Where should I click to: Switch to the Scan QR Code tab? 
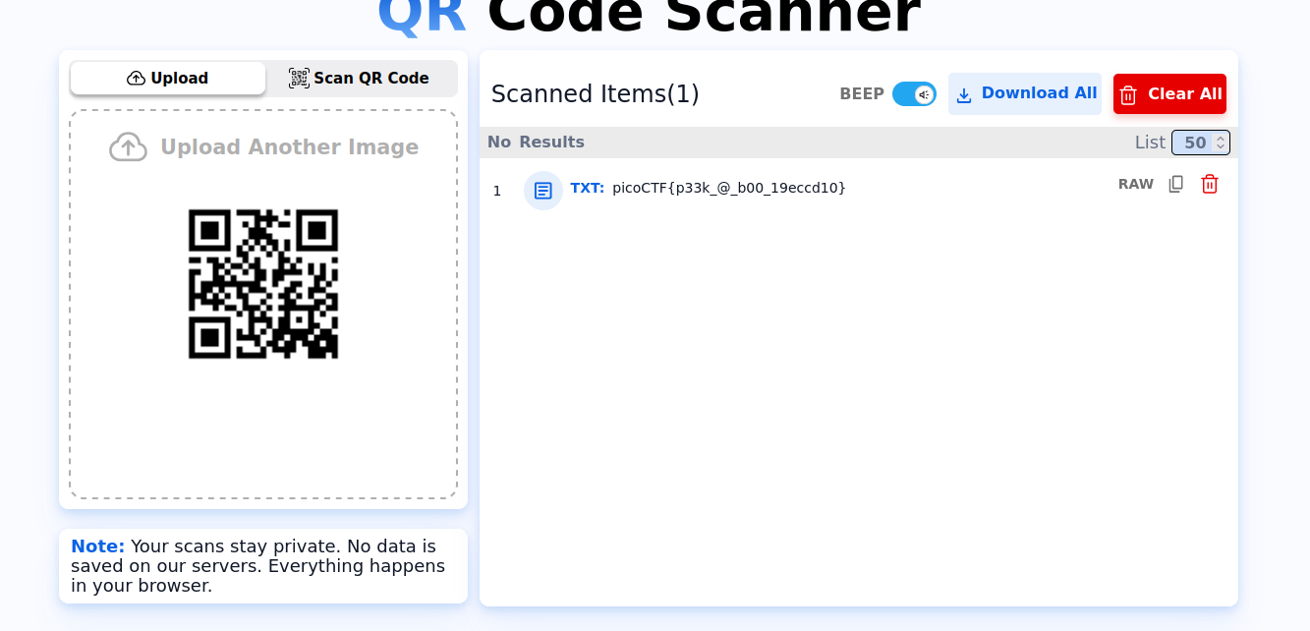click(359, 79)
